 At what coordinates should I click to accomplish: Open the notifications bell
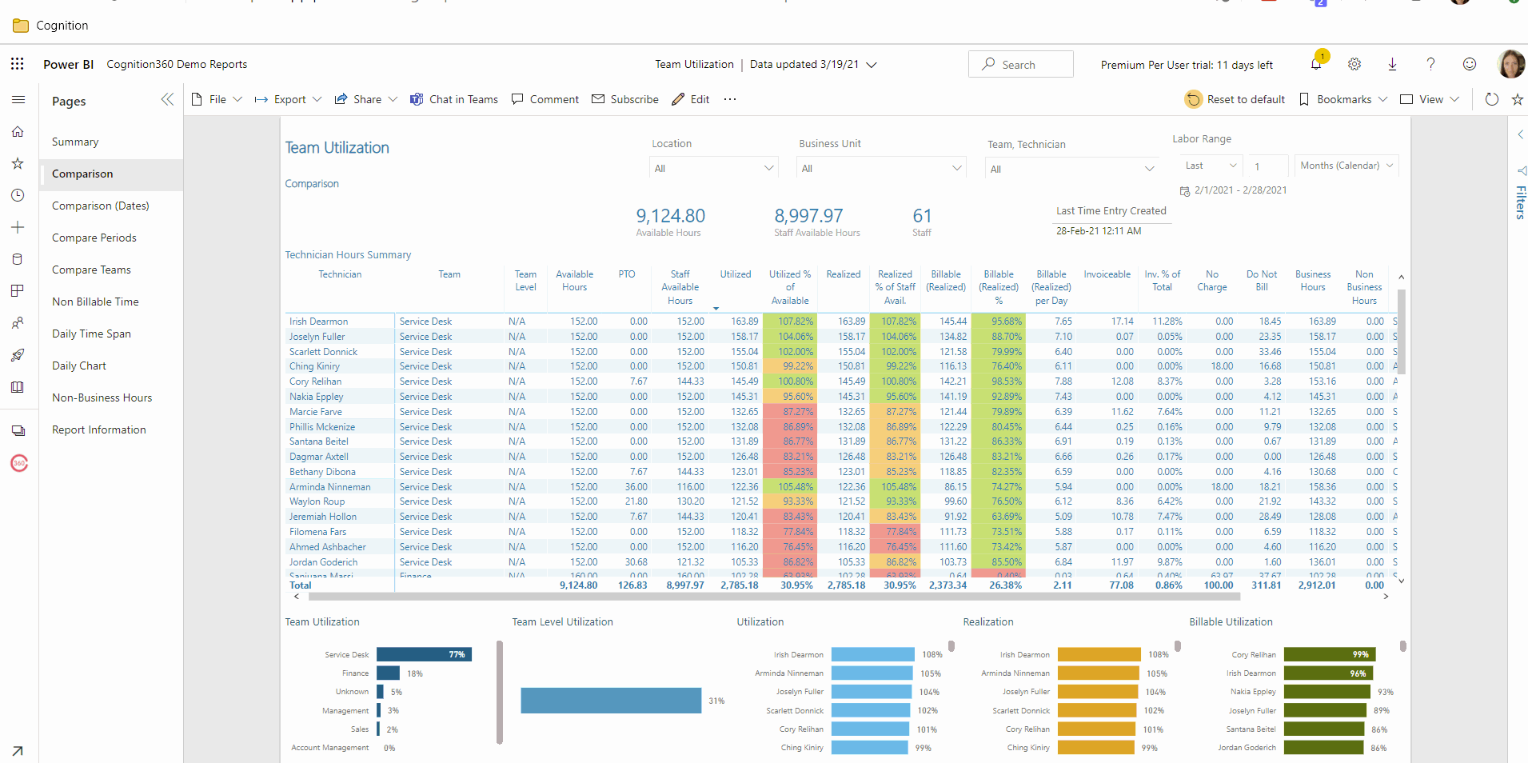[x=1315, y=65]
